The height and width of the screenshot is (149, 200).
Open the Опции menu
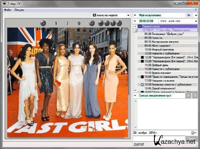19,10
